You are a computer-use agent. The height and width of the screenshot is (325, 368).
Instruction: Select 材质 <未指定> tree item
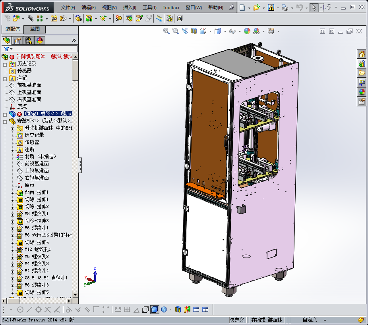41,156
